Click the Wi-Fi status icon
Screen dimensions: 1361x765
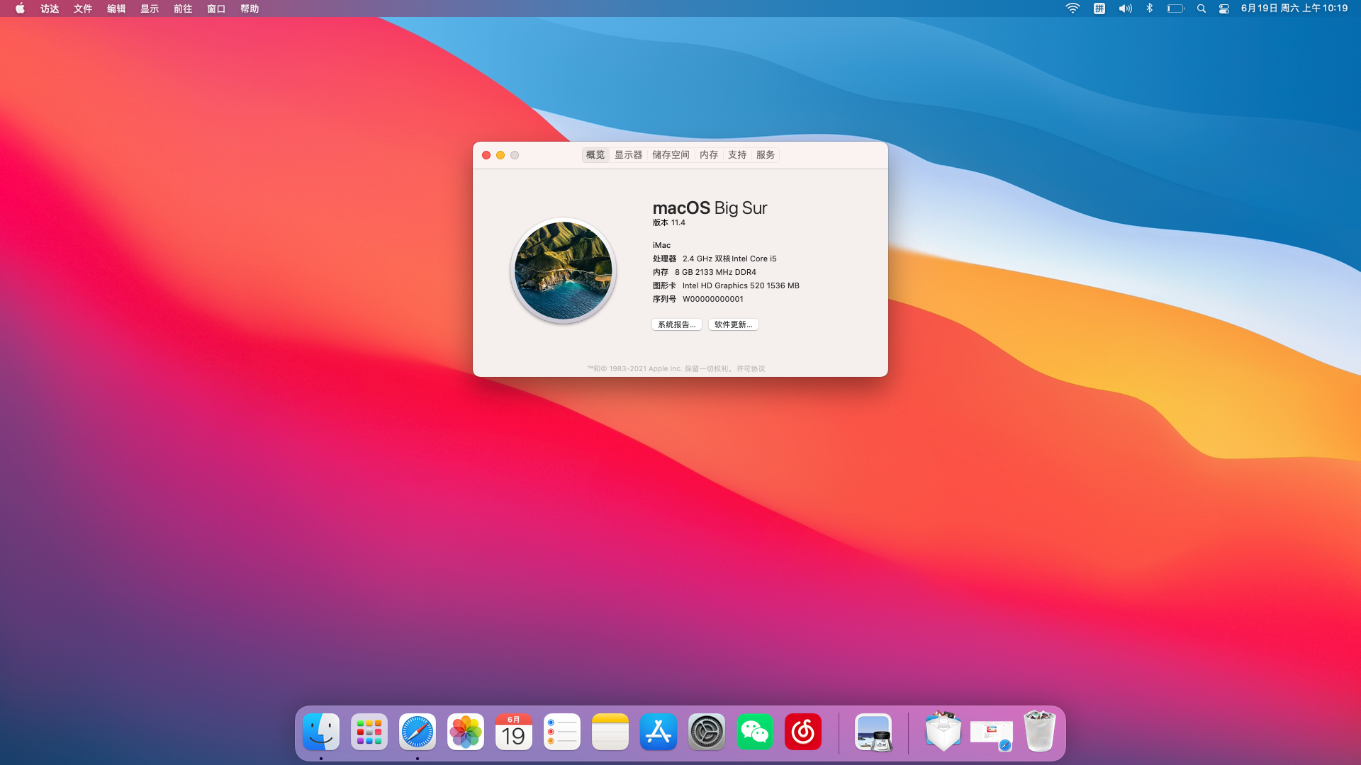pyautogui.click(x=1072, y=8)
